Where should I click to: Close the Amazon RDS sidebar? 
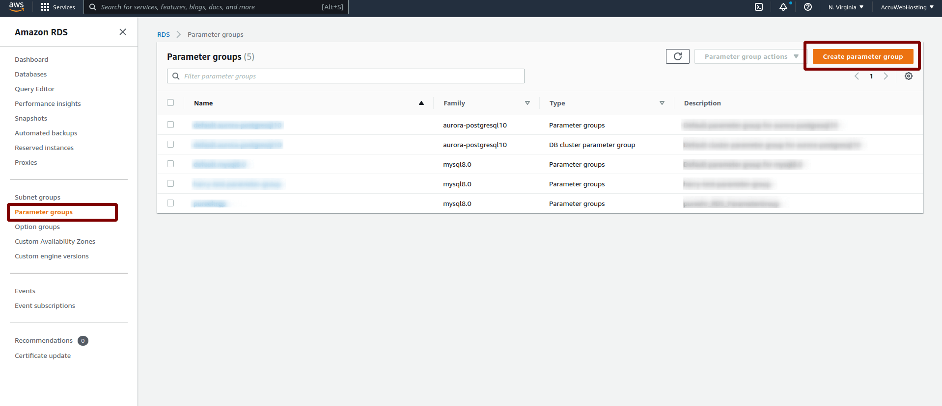(123, 32)
